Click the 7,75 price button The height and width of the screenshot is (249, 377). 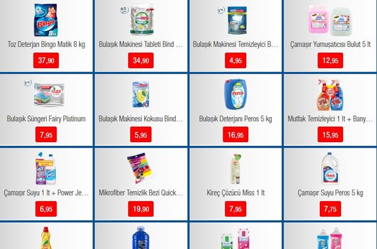[x=330, y=209]
